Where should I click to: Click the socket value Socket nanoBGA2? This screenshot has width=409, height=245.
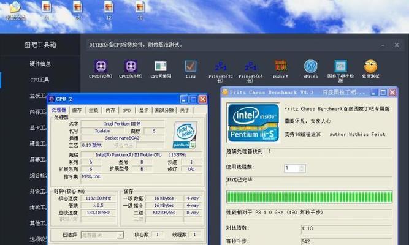point(123,138)
